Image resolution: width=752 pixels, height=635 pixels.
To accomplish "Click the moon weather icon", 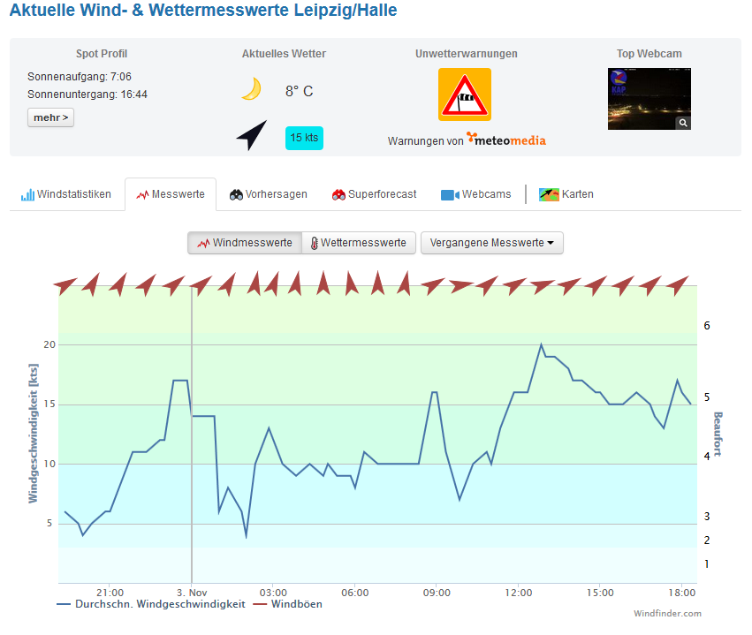I will click(251, 89).
